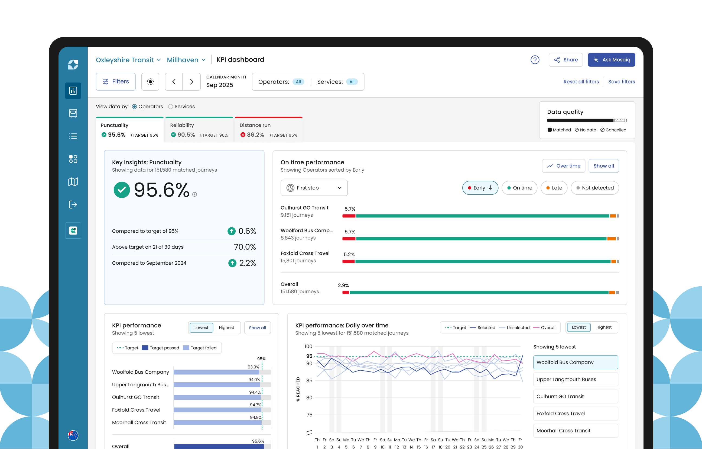Click Show all in KPI performance panel
Image resolution: width=702 pixels, height=449 pixels.
[x=257, y=328]
